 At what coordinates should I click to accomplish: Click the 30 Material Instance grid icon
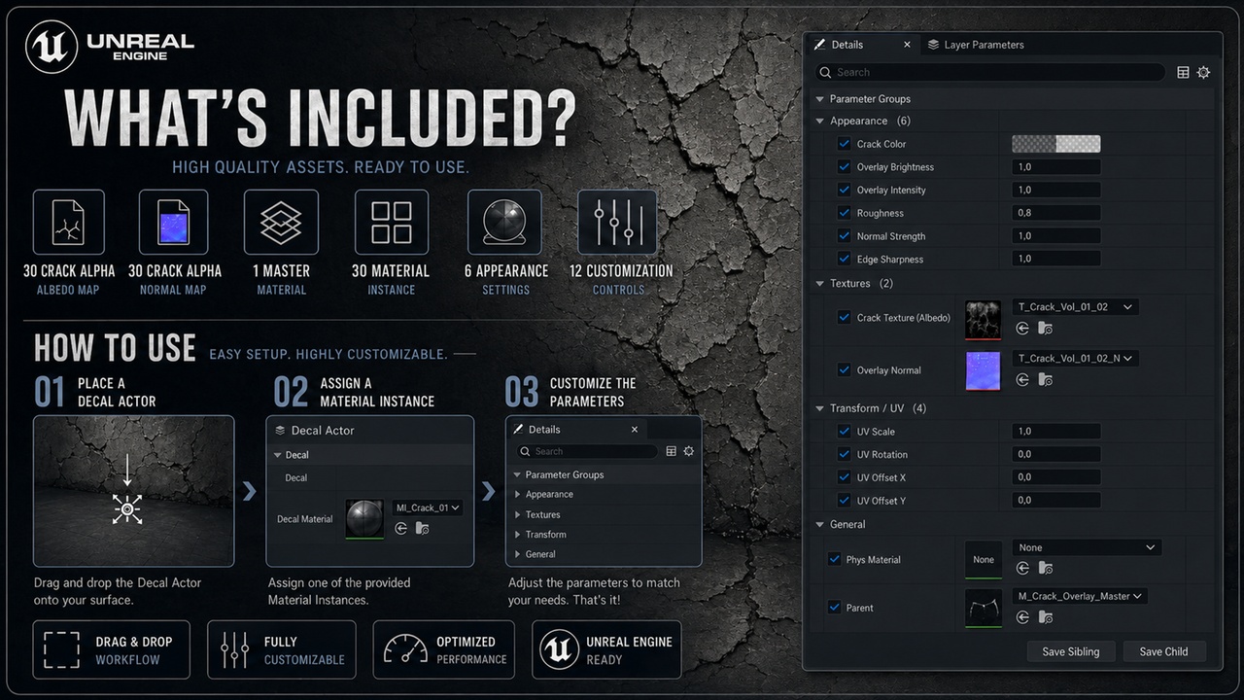coord(392,223)
